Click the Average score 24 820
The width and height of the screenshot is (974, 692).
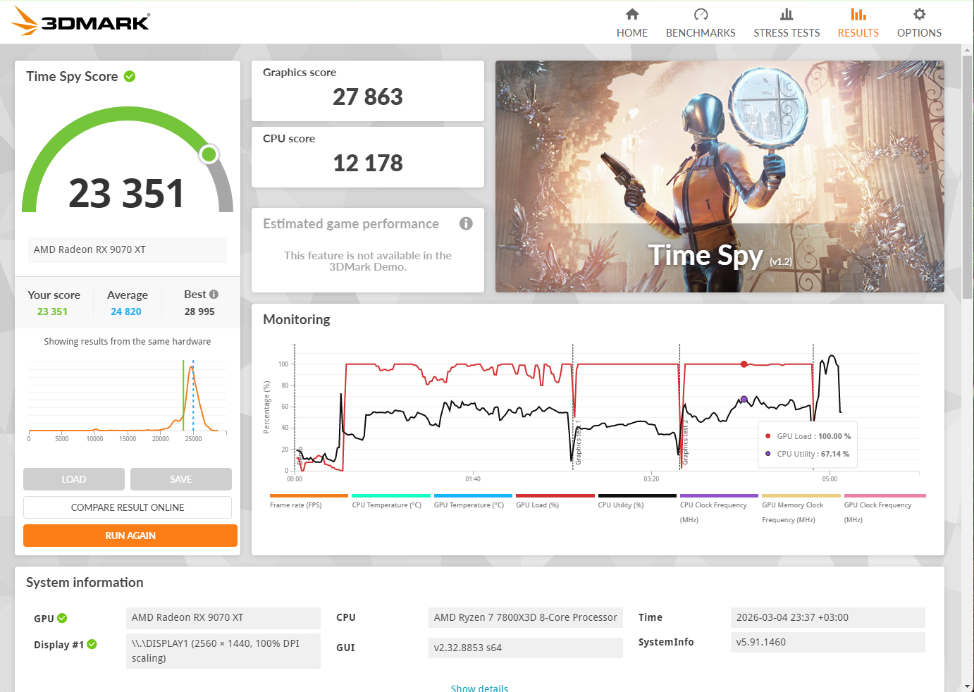pos(126,311)
